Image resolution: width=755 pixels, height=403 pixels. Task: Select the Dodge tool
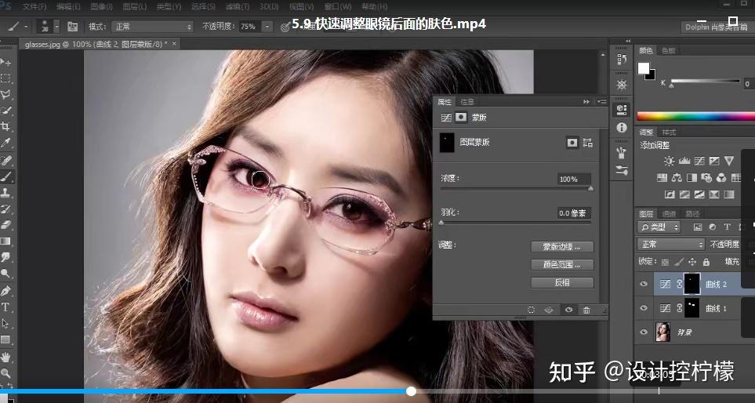click(x=5, y=274)
